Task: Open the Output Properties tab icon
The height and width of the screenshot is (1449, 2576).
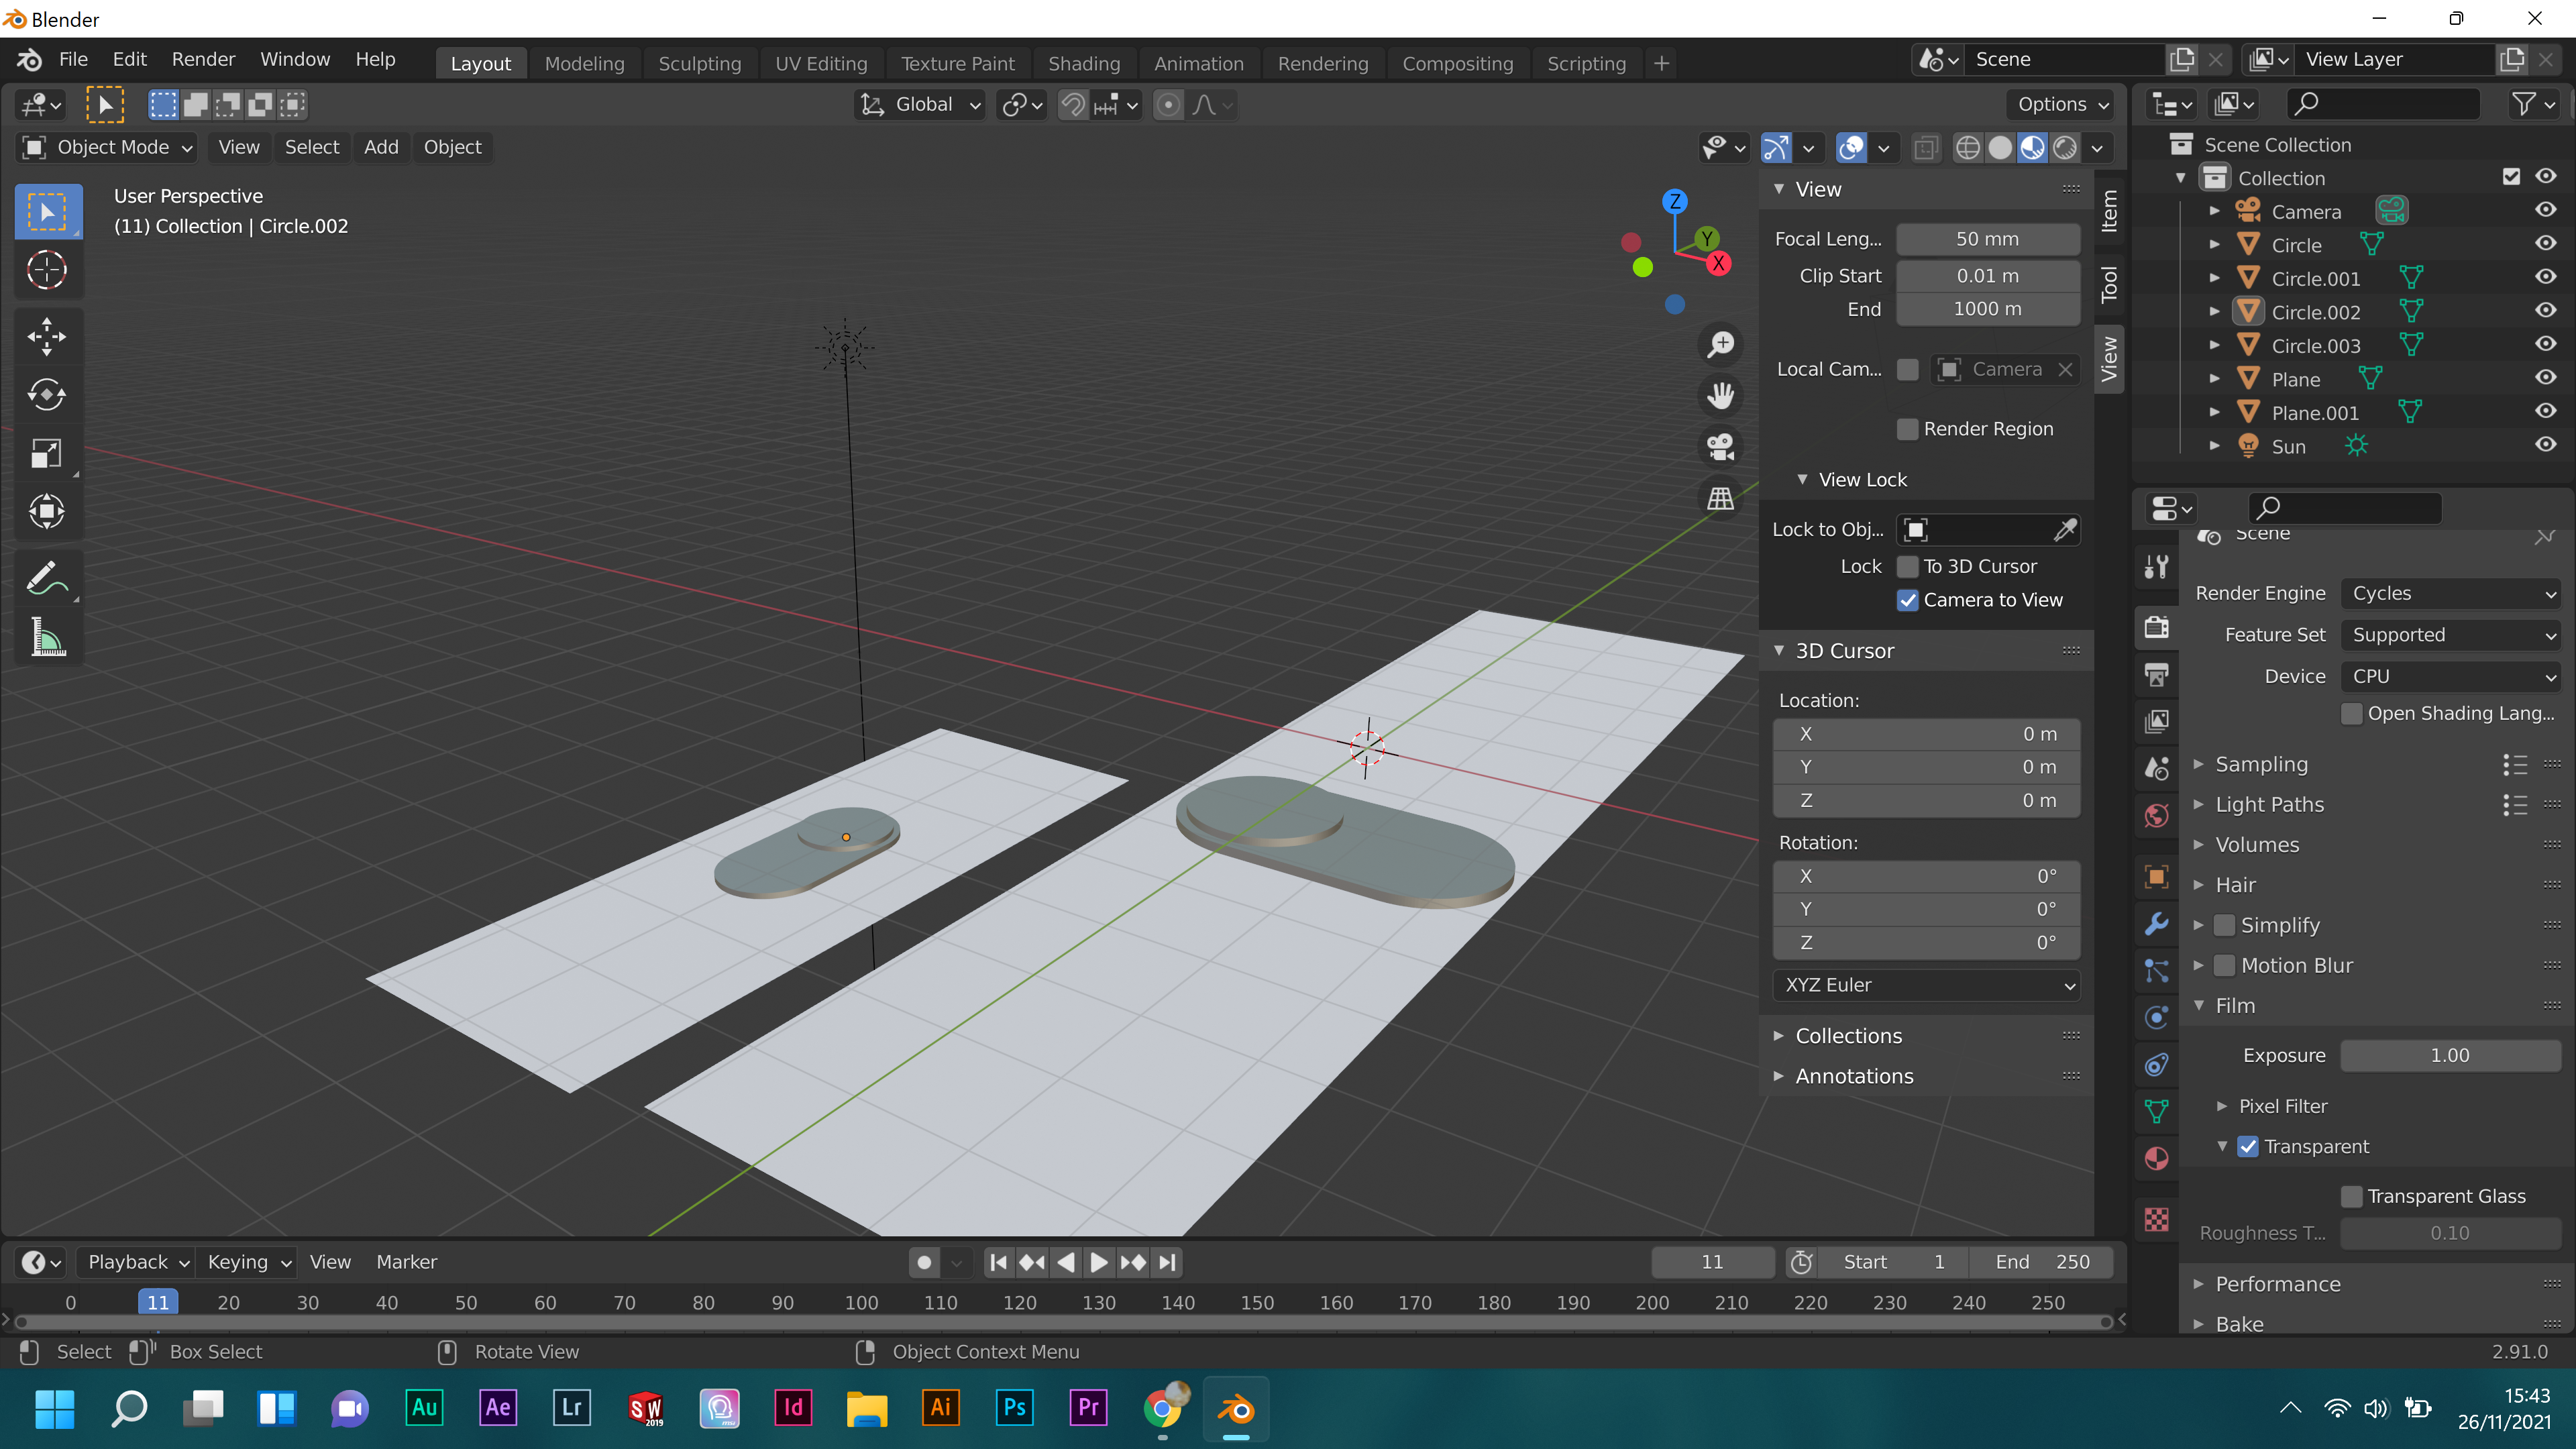Action: (x=2157, y=675)
